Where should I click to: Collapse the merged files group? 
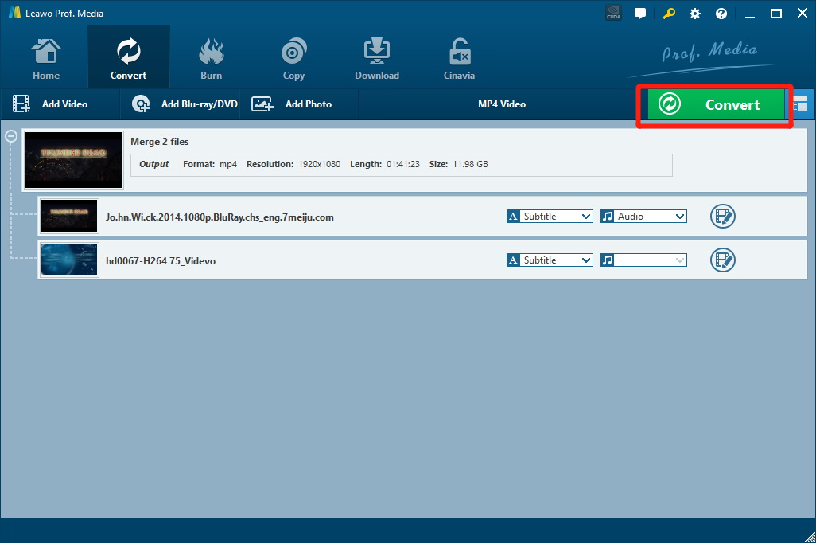(x=11, y=136)
